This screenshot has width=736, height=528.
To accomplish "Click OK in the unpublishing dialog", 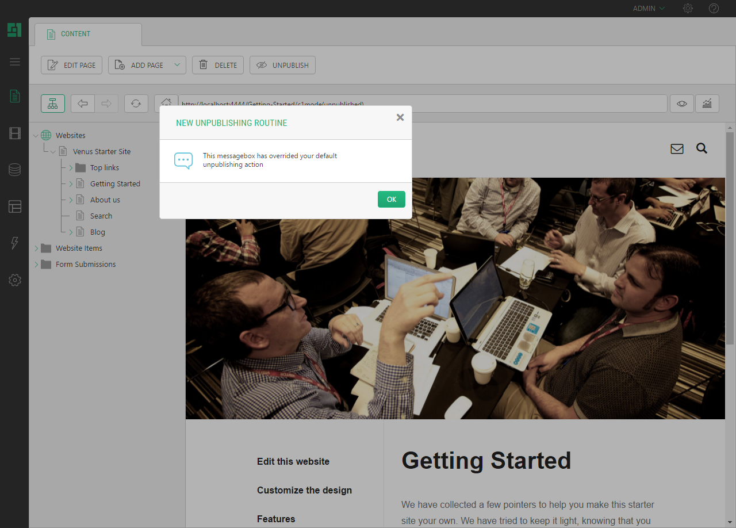I will point(391,200).
